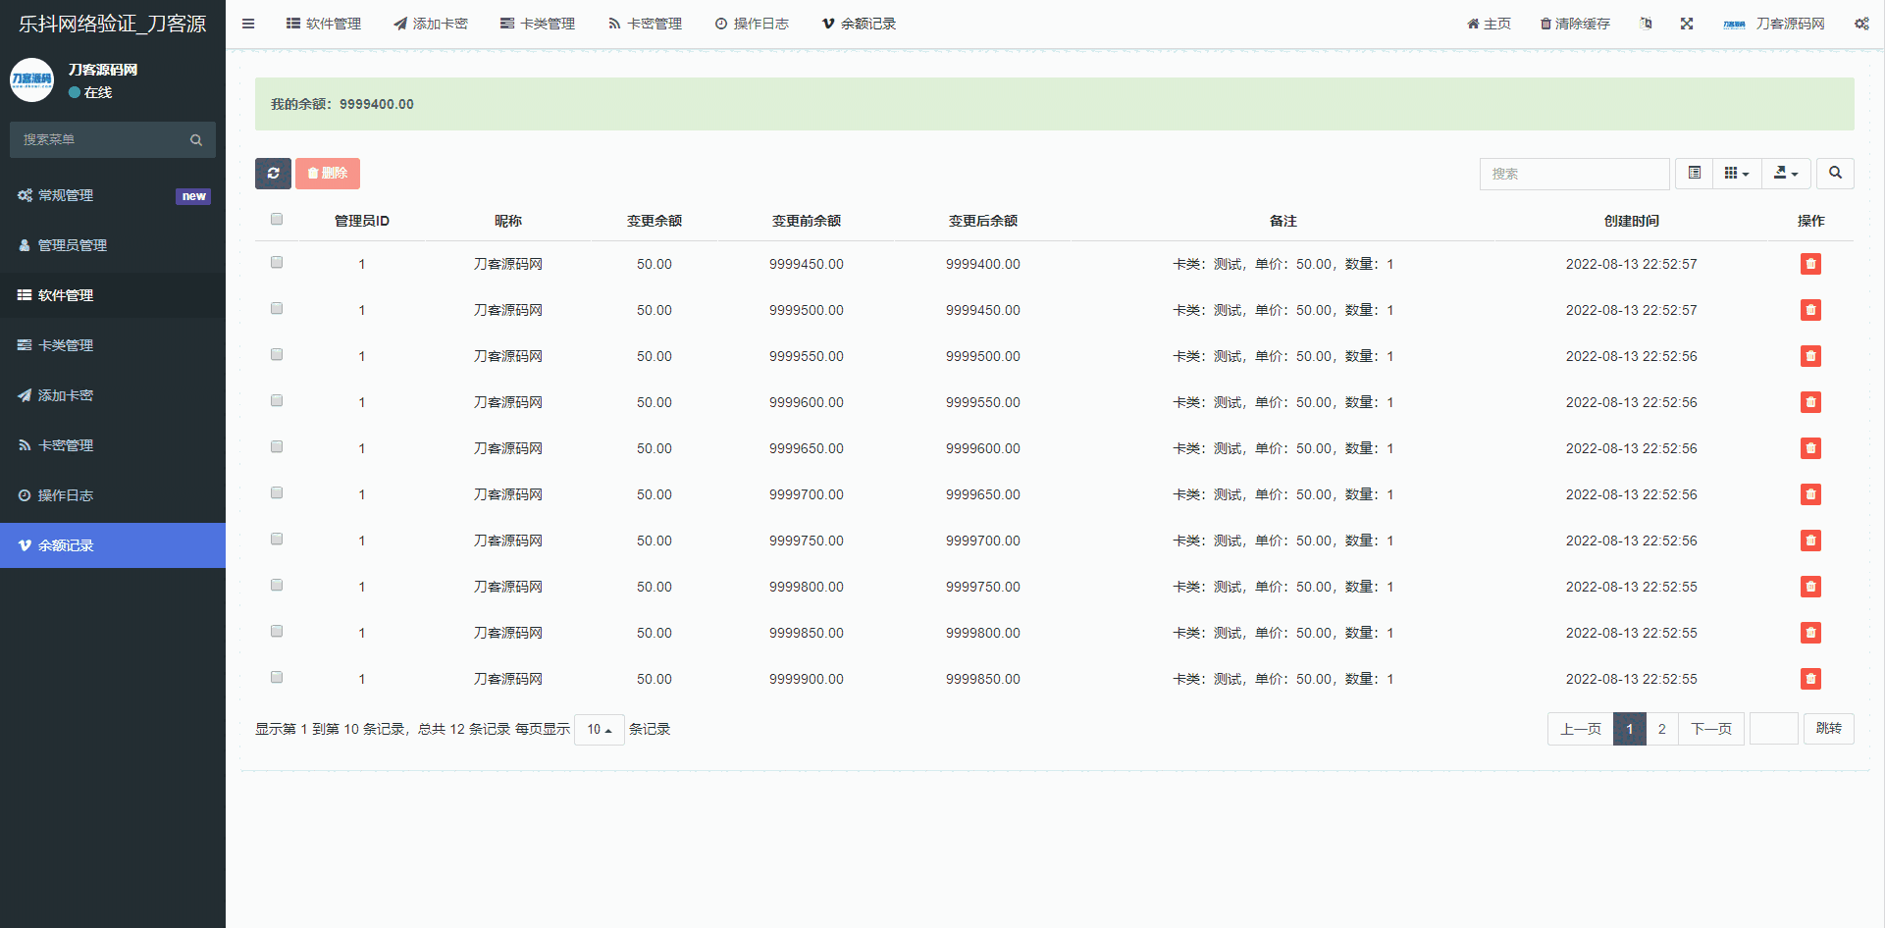The image size is (1885, 928).
Task: Click the fullscreen icon in top bar
Action: (1687, 24)
